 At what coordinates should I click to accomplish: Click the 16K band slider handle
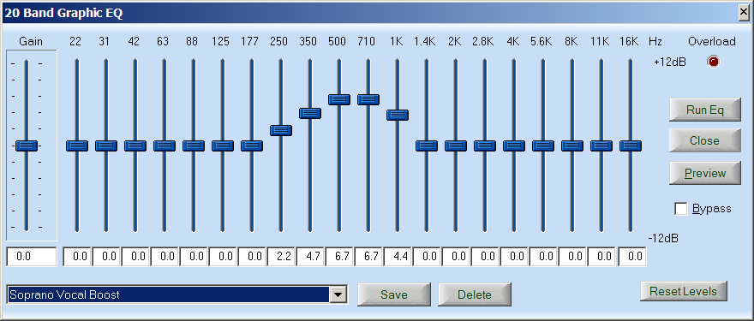pos(631,146)
